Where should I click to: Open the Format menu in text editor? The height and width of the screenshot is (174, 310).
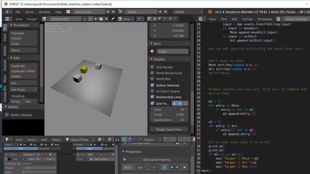click(248, 19)
